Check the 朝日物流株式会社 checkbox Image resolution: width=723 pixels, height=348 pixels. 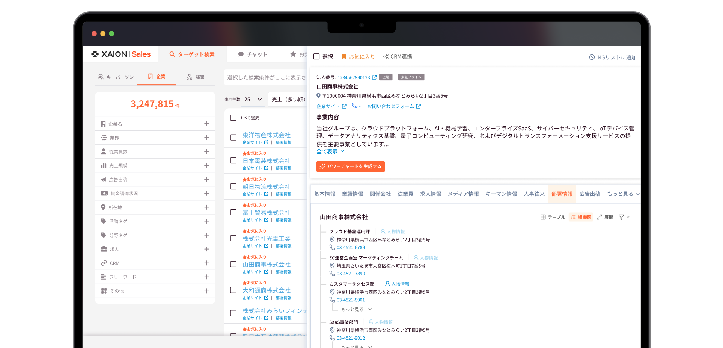click(233, 186)
